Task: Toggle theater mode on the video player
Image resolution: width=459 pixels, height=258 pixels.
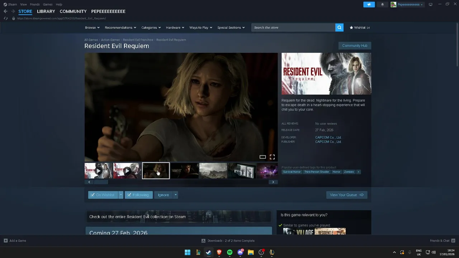Action: 262,157
